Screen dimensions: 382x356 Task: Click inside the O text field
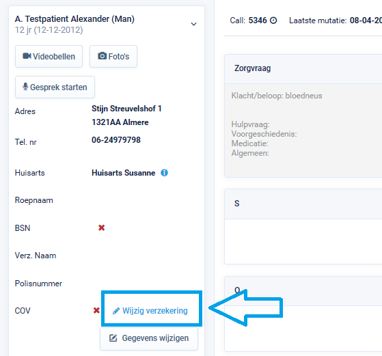pos(303,328)
